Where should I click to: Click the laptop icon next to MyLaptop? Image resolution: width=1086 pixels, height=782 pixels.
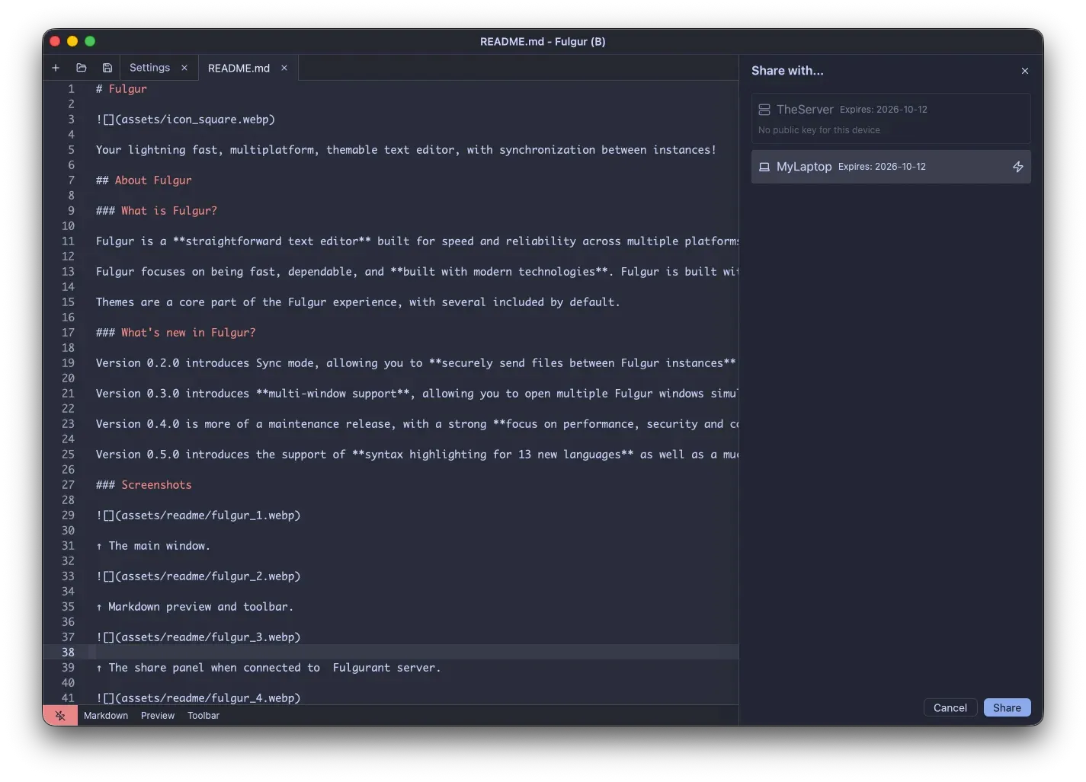pos(764,167)
